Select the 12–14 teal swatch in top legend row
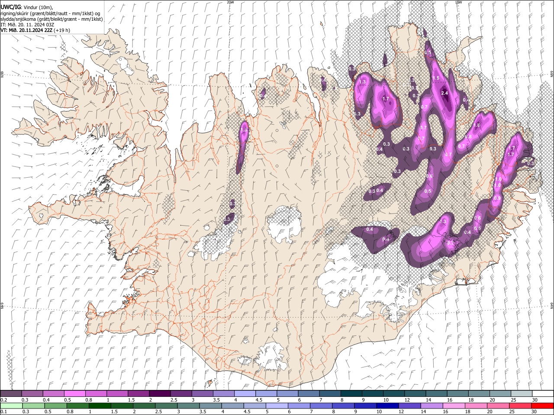Image resolution: width=554 pixels, height=415 pixels. coord(415,393)
